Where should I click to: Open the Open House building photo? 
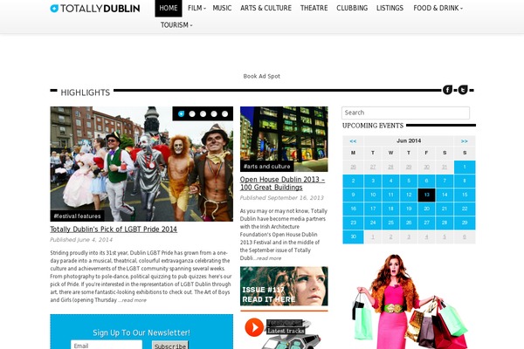click(284, 139)
